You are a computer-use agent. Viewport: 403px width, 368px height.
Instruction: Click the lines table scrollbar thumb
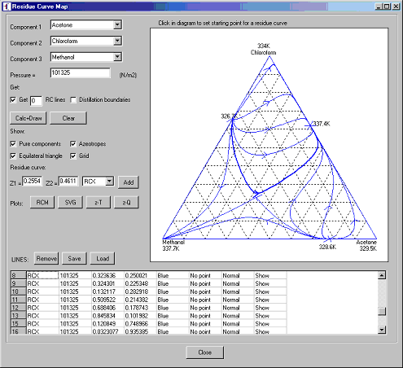click(x=382, y=311)
